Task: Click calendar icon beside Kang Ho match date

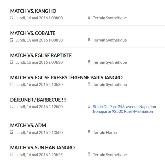Action: 12,18
